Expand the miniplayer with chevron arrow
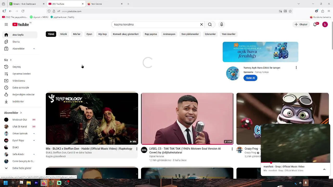The height and width of the screenshot is (187, 333). [x=324, y=169]
